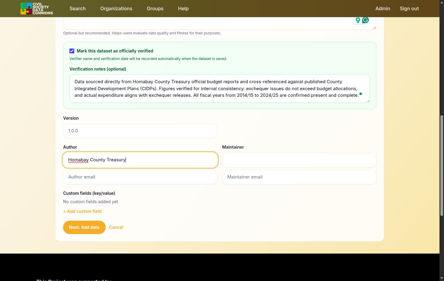Click the 'Verification notes (optional)' label

point(98,69)
